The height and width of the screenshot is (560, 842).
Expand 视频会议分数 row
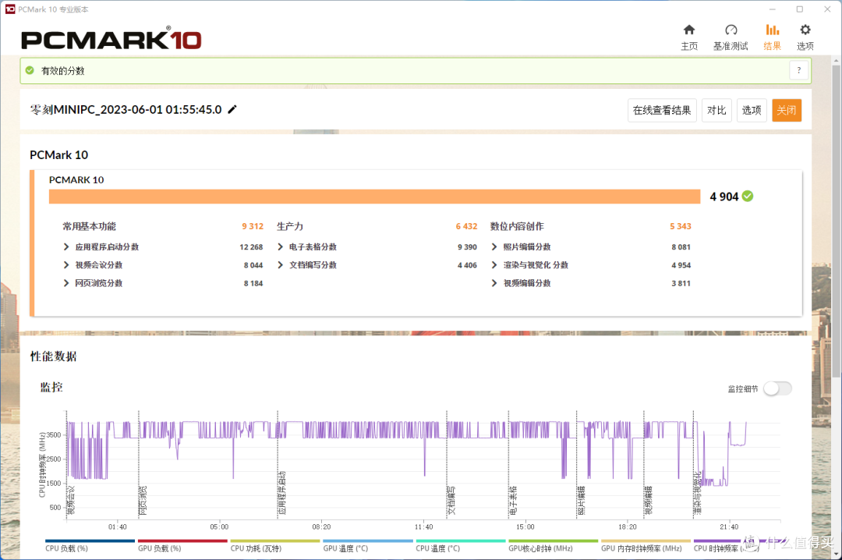(66, 265)
